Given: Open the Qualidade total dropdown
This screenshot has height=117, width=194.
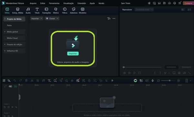Looking at the screenshot, I should pyautogui.click(x=144, y=10).
